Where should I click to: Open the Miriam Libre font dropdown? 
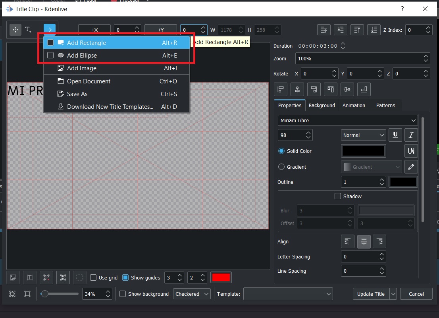coord(348,120)
